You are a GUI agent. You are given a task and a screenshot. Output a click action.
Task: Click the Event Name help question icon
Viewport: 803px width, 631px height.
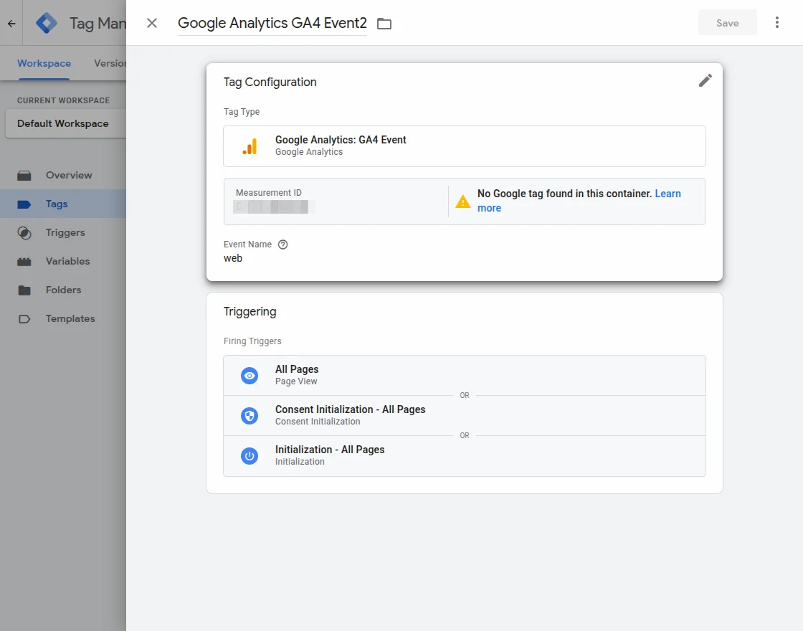pos(283,245)
